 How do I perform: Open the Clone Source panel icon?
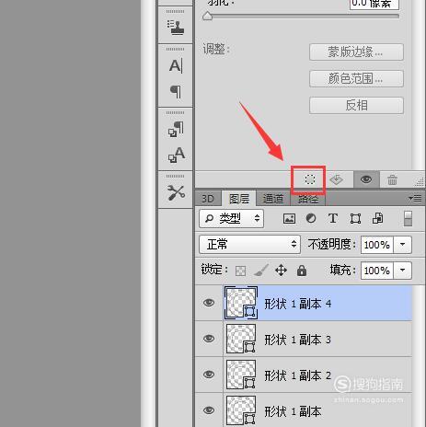click(176, 28)
